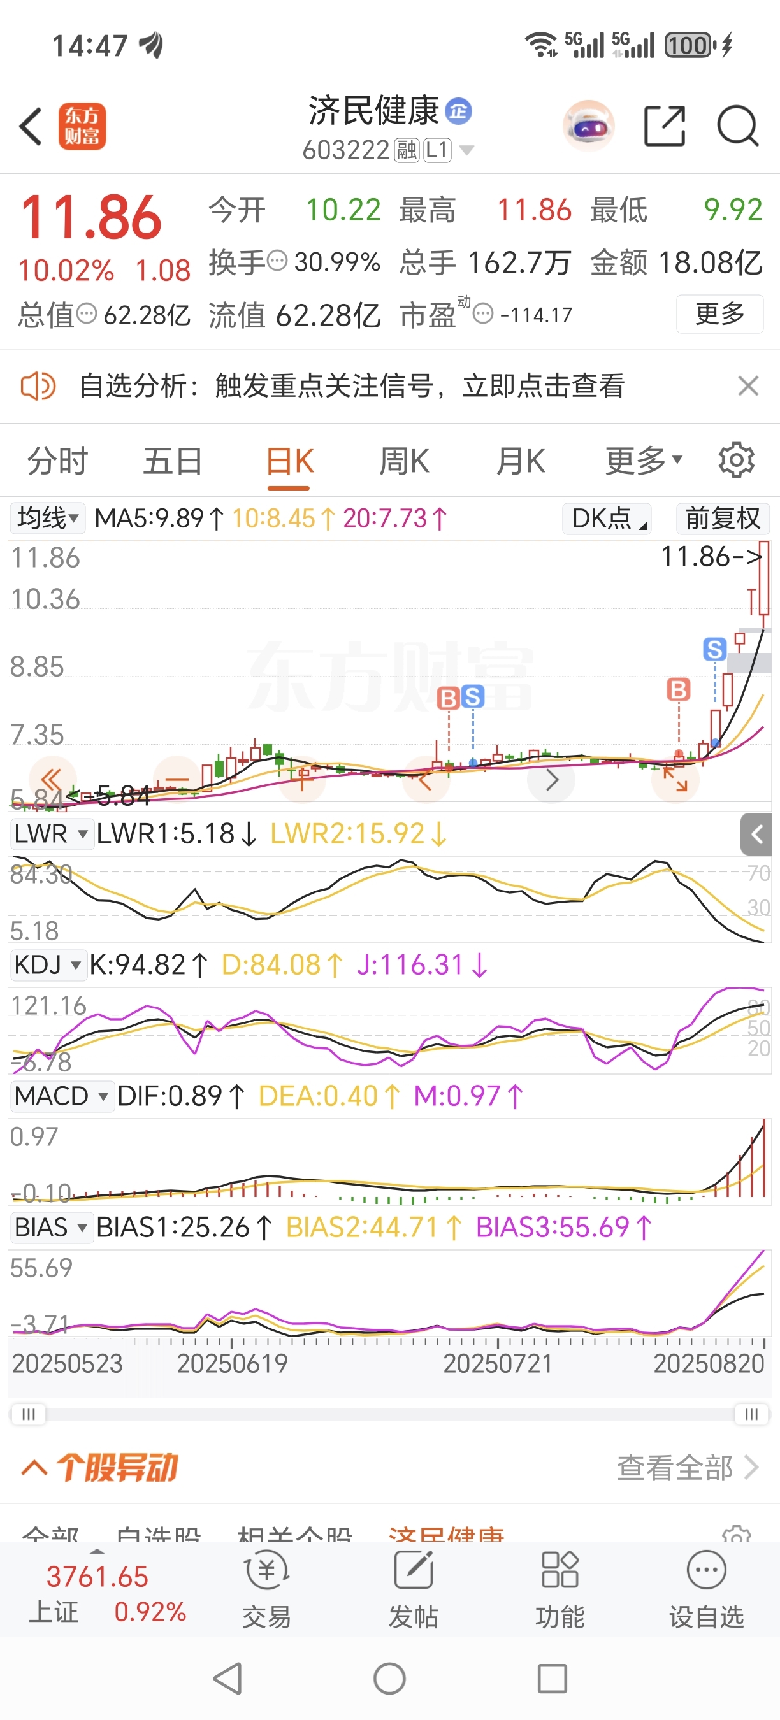Viewport: 780px width, 1720px height.
Task: Tap the 换手 info circle icon
Action: point(277,261)
